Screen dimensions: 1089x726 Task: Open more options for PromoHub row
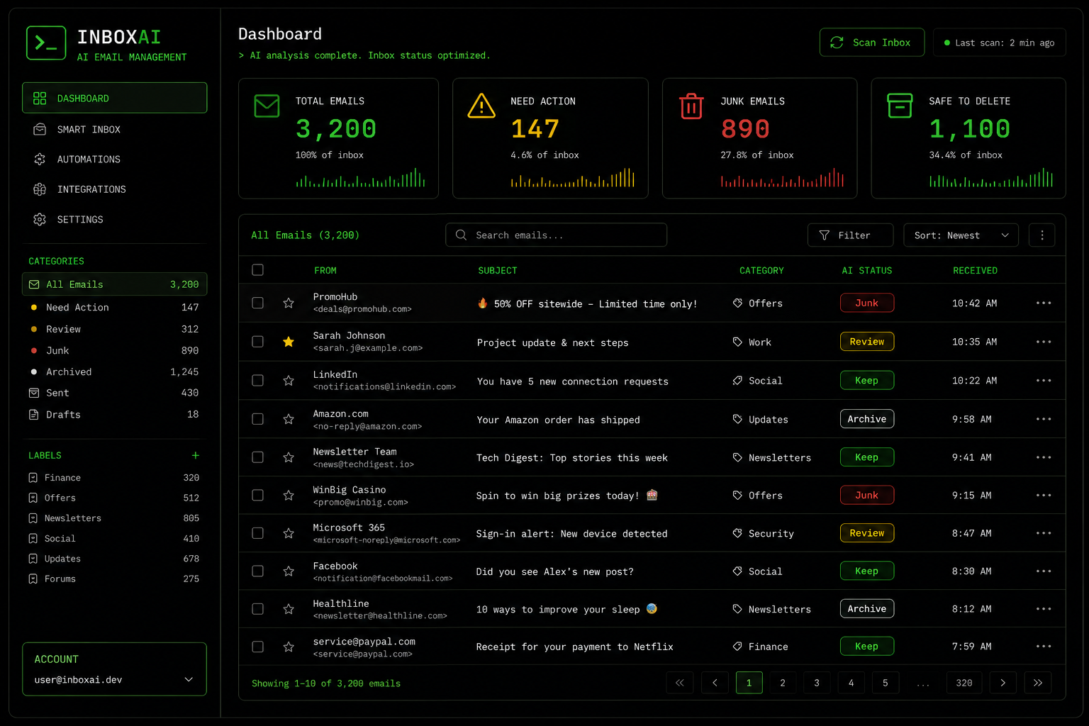(1044, 303)
